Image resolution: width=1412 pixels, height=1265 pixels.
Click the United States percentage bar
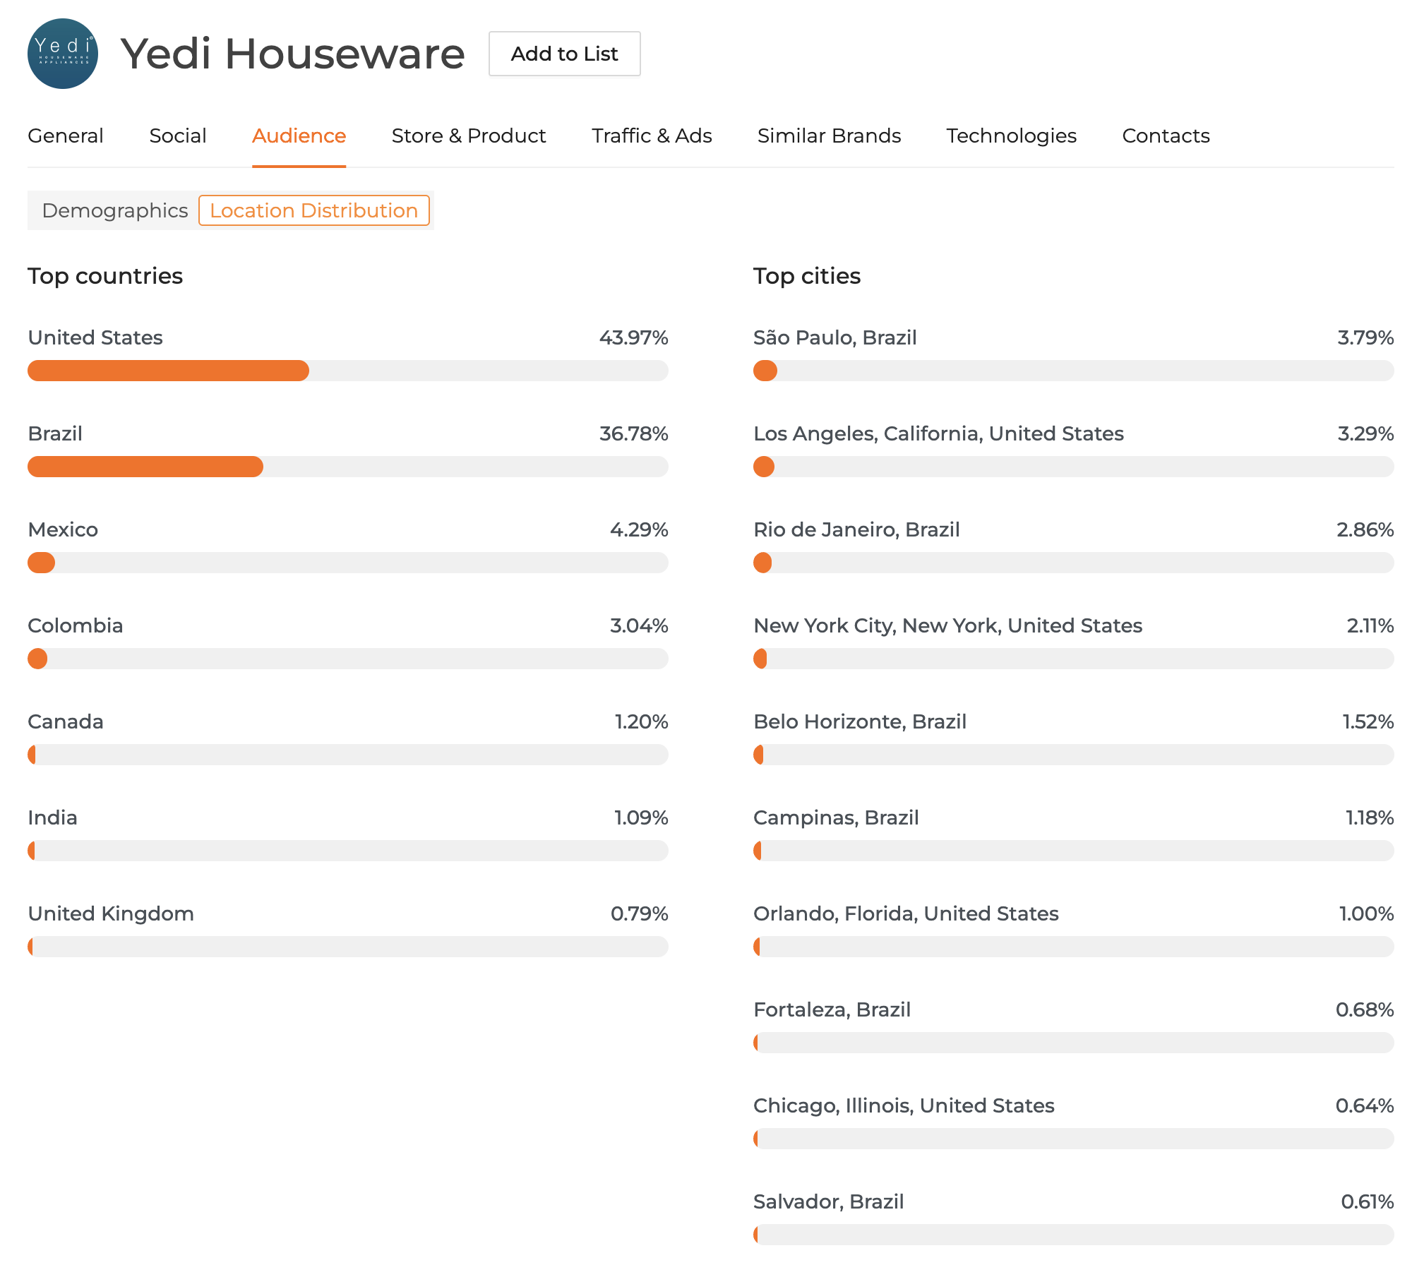[347, 371]
